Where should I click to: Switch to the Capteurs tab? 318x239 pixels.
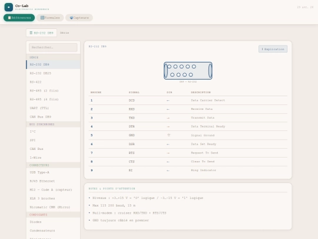point(79,18)
